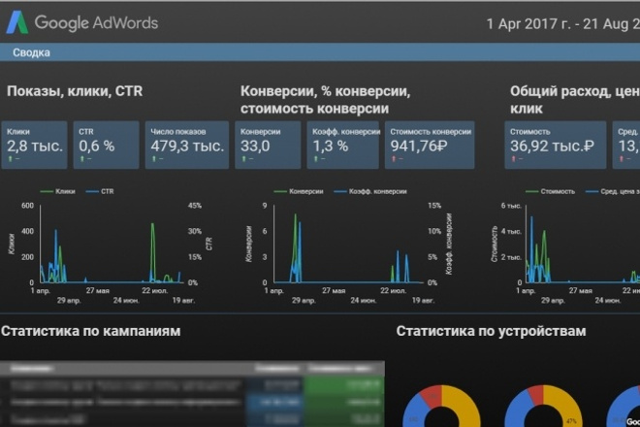
Task: Click the Число показов 479,3 тыс. scorecard
Action: click(187, 145)
